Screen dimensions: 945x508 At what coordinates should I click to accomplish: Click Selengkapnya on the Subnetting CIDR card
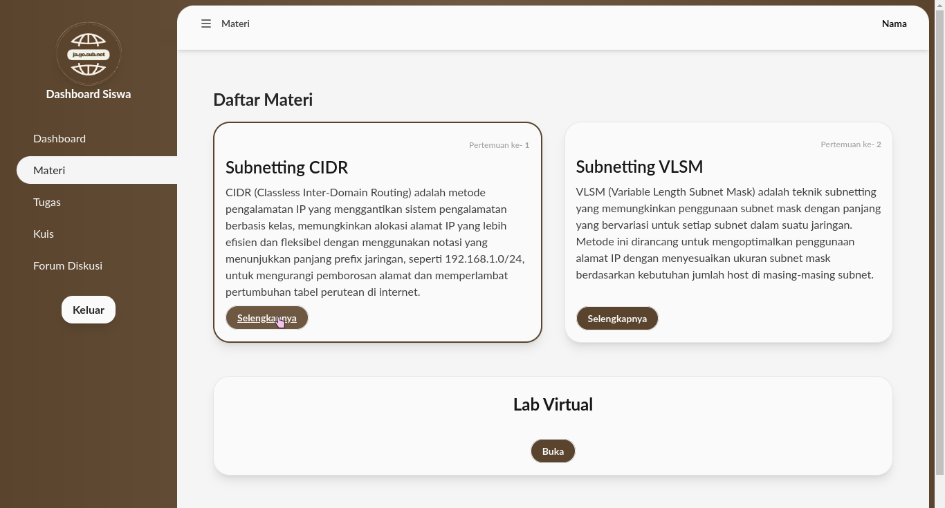coord(266,318)
